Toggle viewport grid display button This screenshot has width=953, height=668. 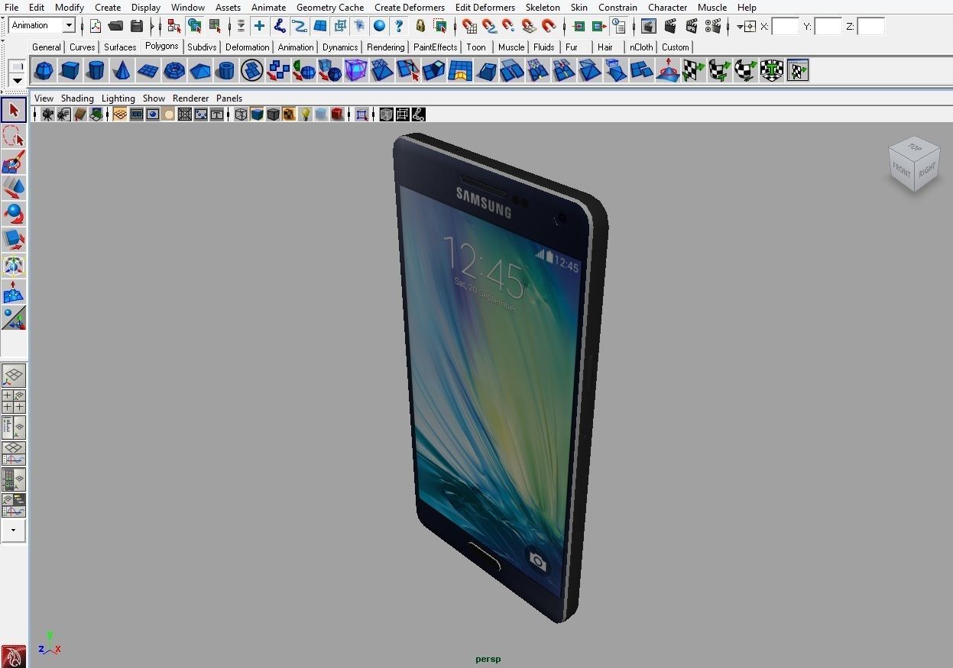click(x=120, y=115)
